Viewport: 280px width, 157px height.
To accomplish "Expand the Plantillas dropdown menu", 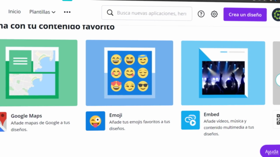I will 42,12.
